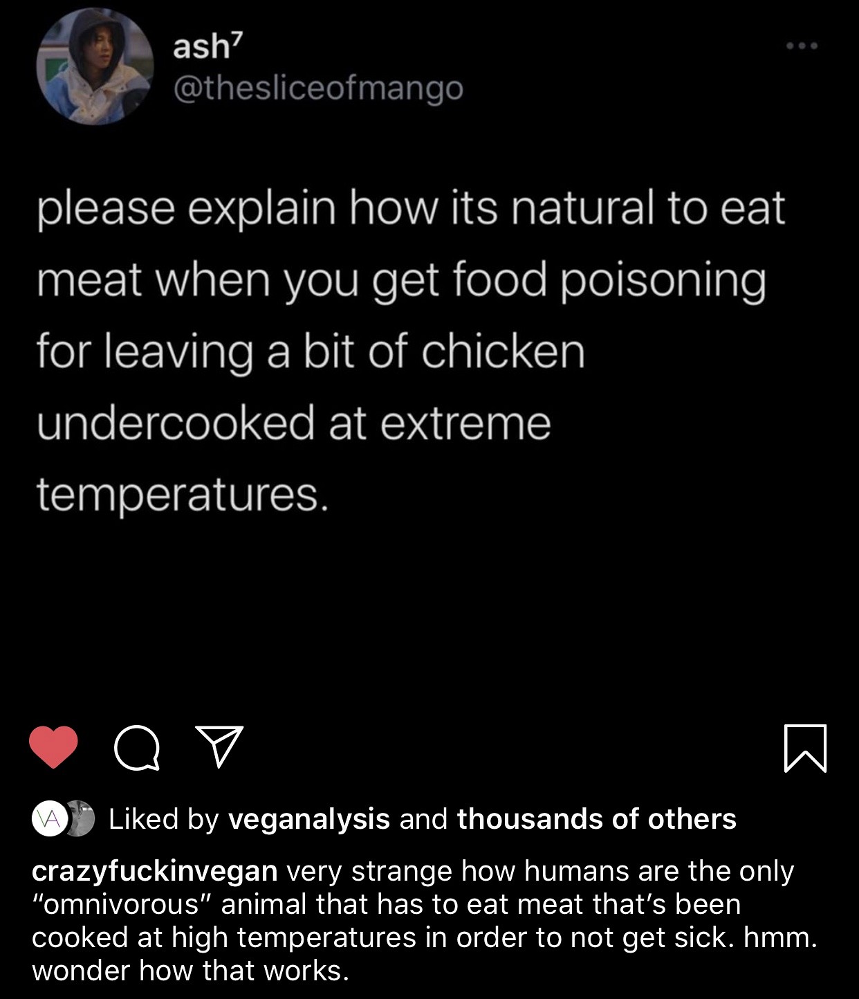Open crazyfuckinvegan's profile from the caption
The width and height of the screenshot is (859, 999).
[x=155, y=871]
